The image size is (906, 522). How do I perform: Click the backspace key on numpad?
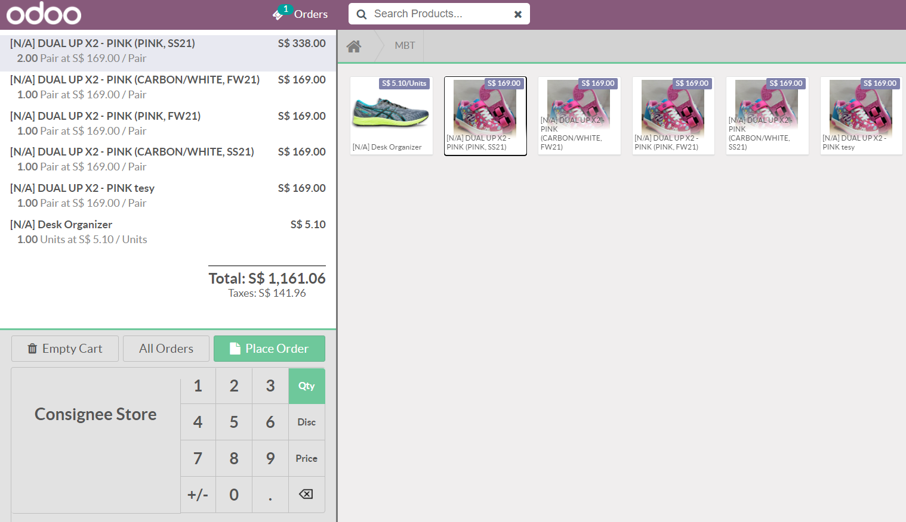(x=306, y=494)
